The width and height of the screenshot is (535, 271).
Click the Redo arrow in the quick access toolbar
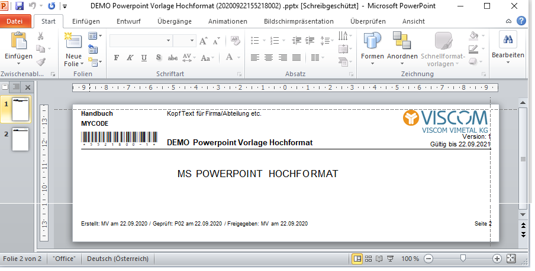click(51, 6)
